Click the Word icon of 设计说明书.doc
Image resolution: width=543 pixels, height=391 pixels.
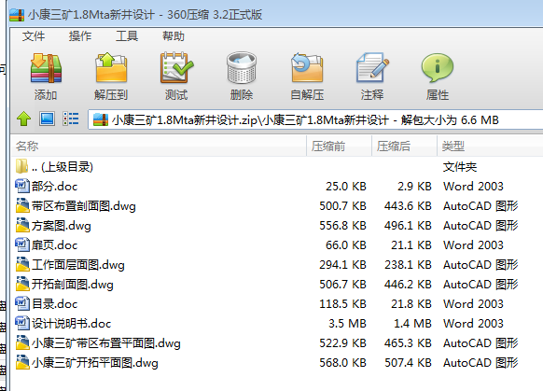[x=22, y=323]
